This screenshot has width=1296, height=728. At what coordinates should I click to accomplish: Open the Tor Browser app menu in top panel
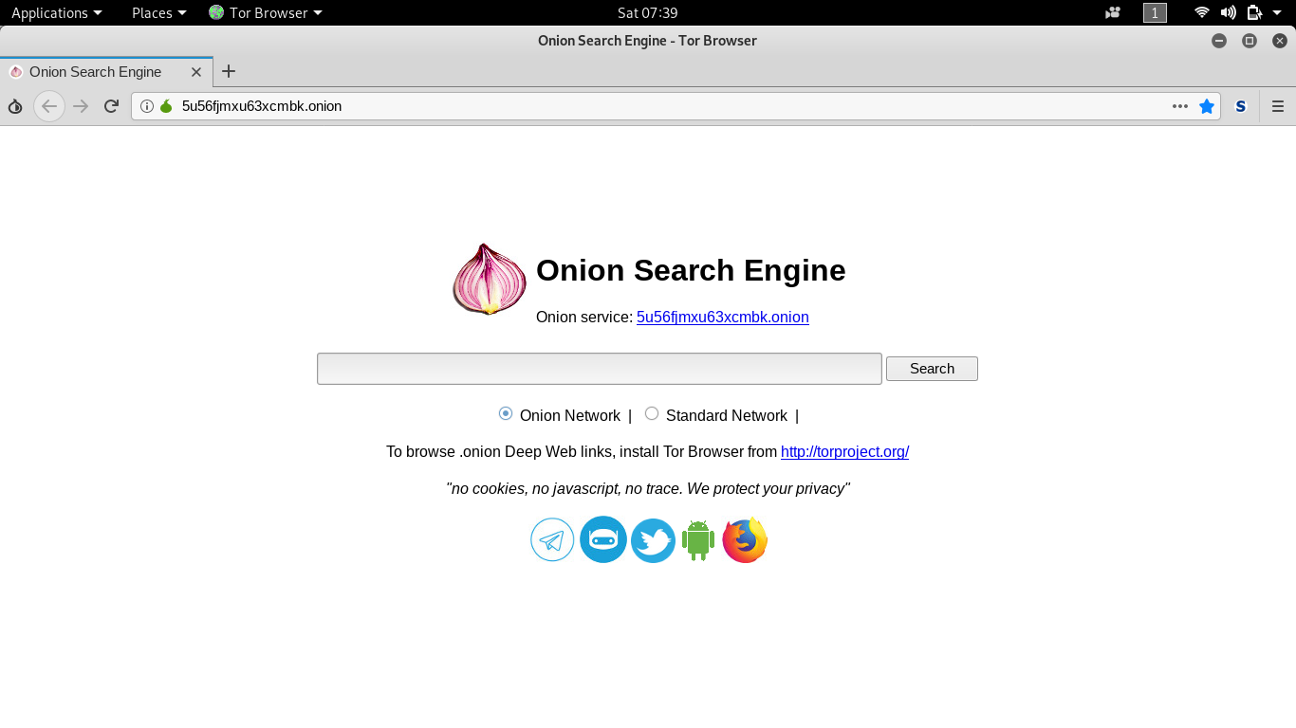coord(266,12)
